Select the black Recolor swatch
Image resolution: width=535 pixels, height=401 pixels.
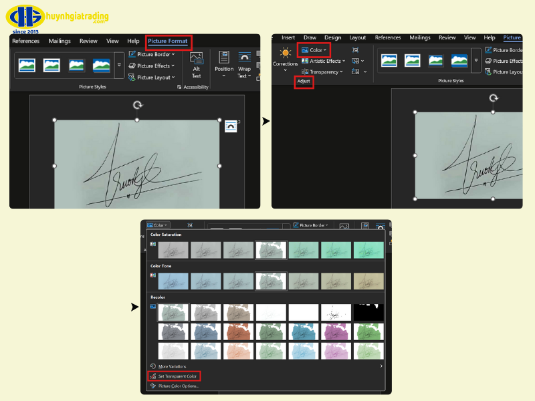point(370,311)
